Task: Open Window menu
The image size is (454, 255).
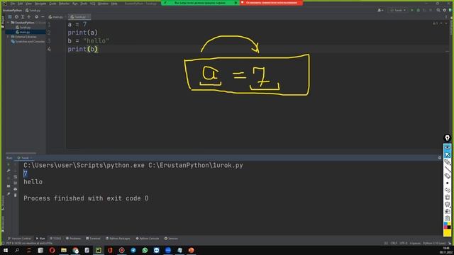Action: [x=103, y=4]
